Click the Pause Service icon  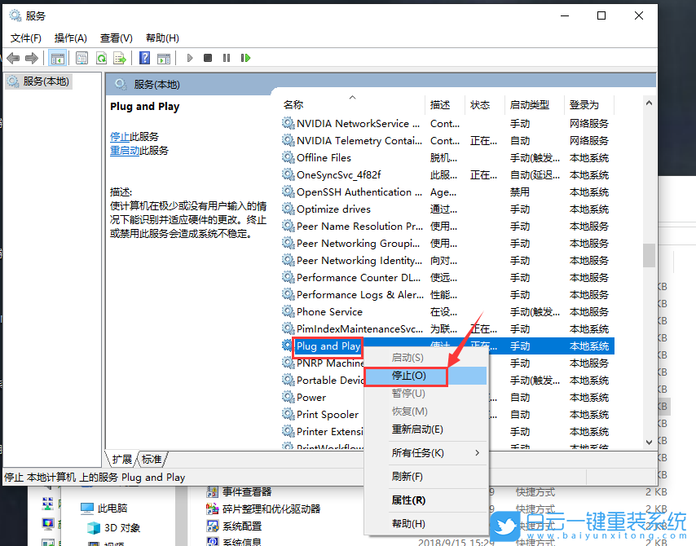tap(227, 58)
